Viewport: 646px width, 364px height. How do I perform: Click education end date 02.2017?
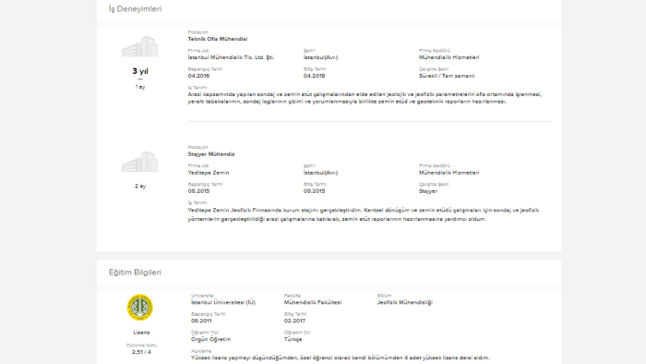pos(294,321)
